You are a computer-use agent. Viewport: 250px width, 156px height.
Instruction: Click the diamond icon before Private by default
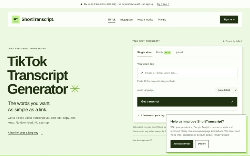(x=223, y=41)
